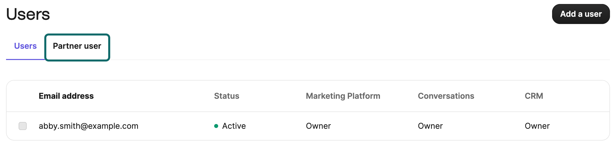The image size is (614, 145).
Task: Click the Owner role under Conversations
Action: (x=430, y=126)
